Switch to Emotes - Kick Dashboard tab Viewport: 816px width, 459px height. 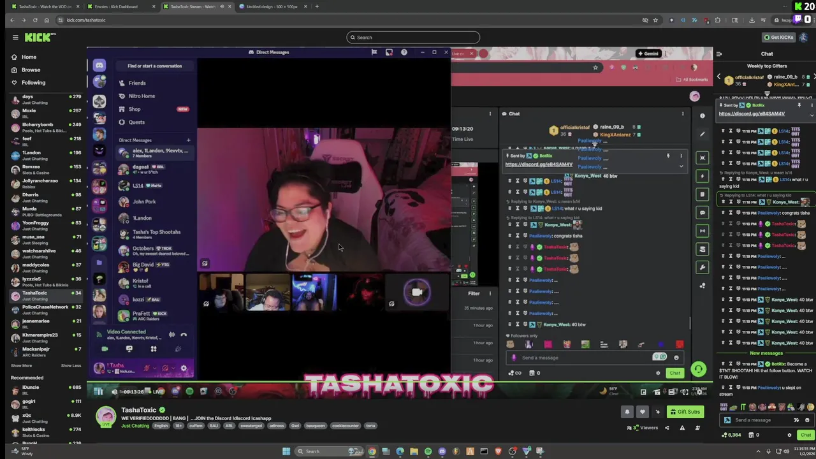(x=120, y=6)
